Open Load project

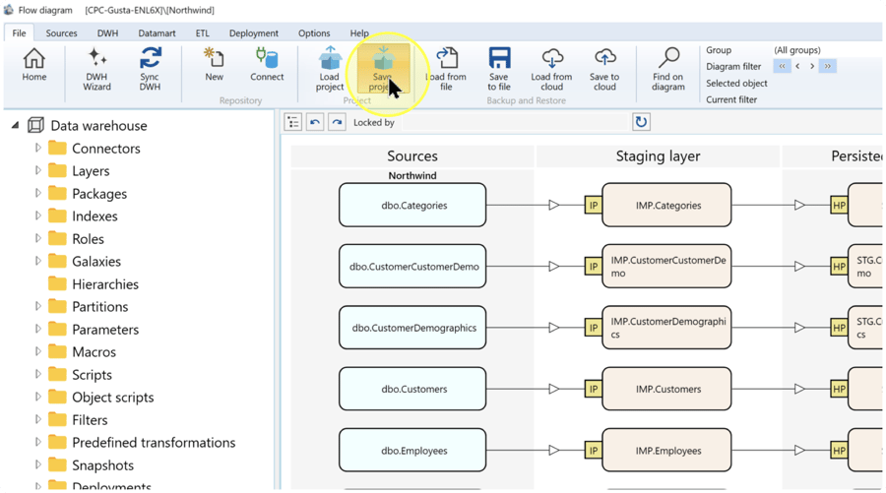pos(330,69)
